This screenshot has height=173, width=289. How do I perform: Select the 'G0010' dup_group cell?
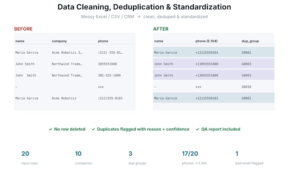(246, 87)
